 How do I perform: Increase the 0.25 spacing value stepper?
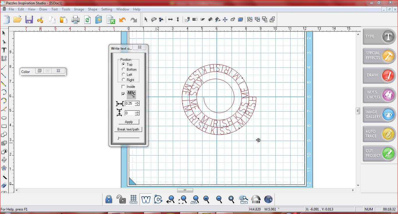pyautogui.click(x=137, y=102)
